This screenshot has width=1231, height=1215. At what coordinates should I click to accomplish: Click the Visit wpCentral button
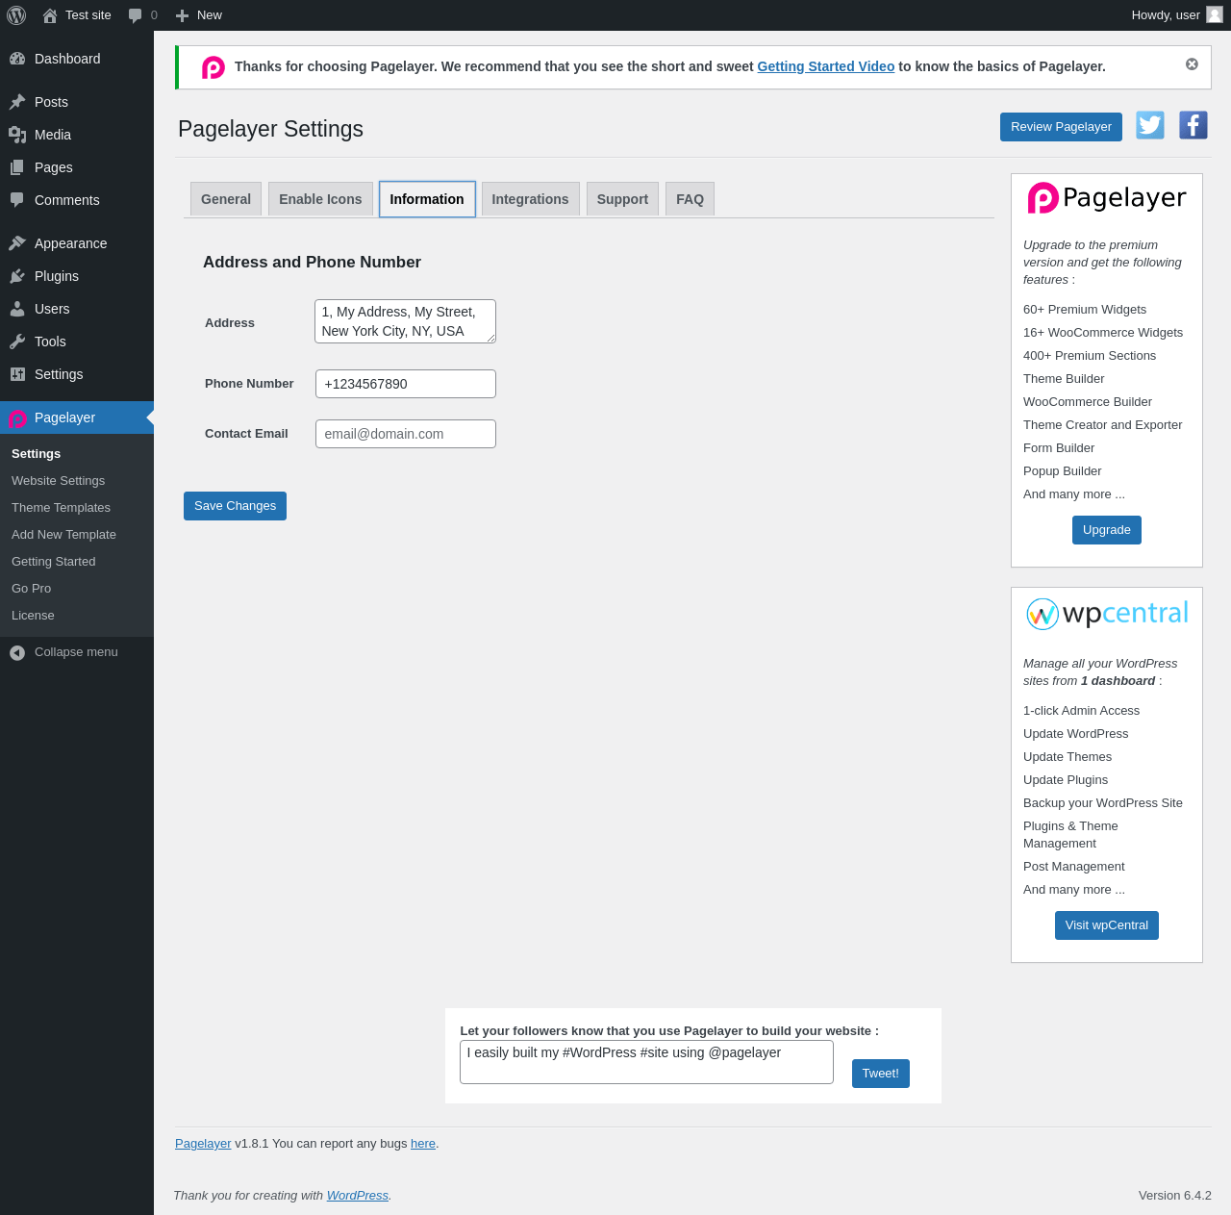click(x=1107, y=925)
